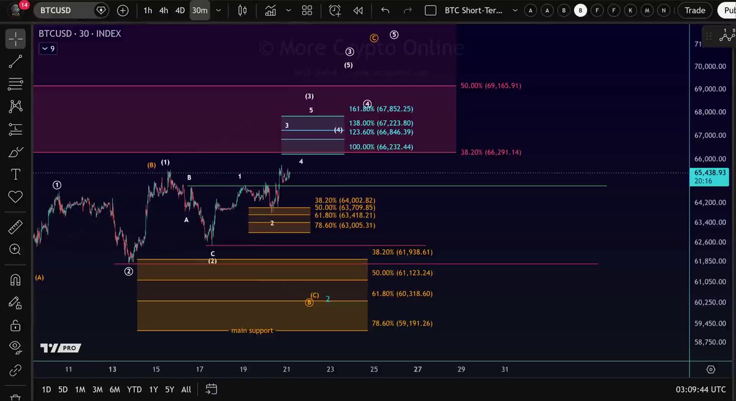Expand the collapsed indicator legend showing 9
This screenshot has width=736, height=401.
point(48,48)
